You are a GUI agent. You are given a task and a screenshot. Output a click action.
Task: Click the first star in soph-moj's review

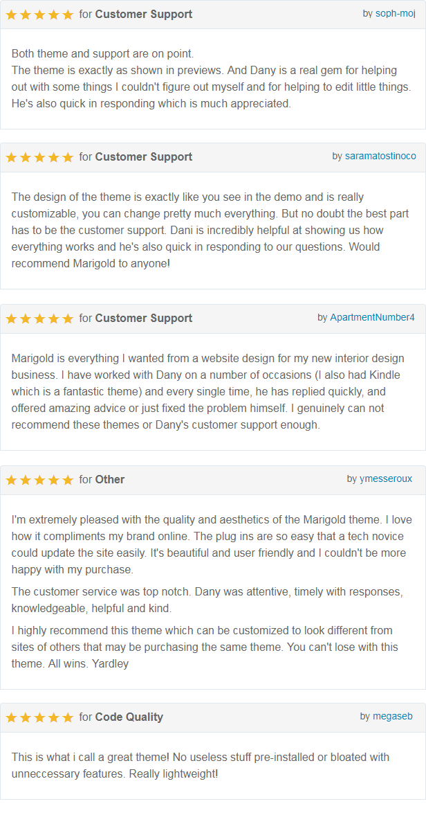tap(11, 15)
